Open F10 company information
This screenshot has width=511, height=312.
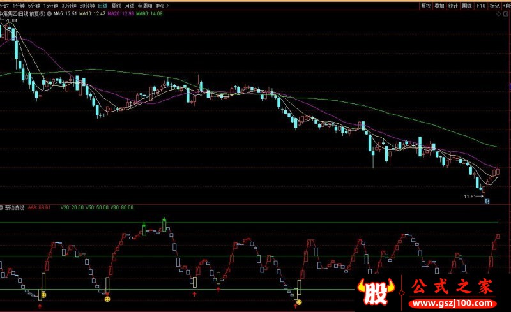481,5
